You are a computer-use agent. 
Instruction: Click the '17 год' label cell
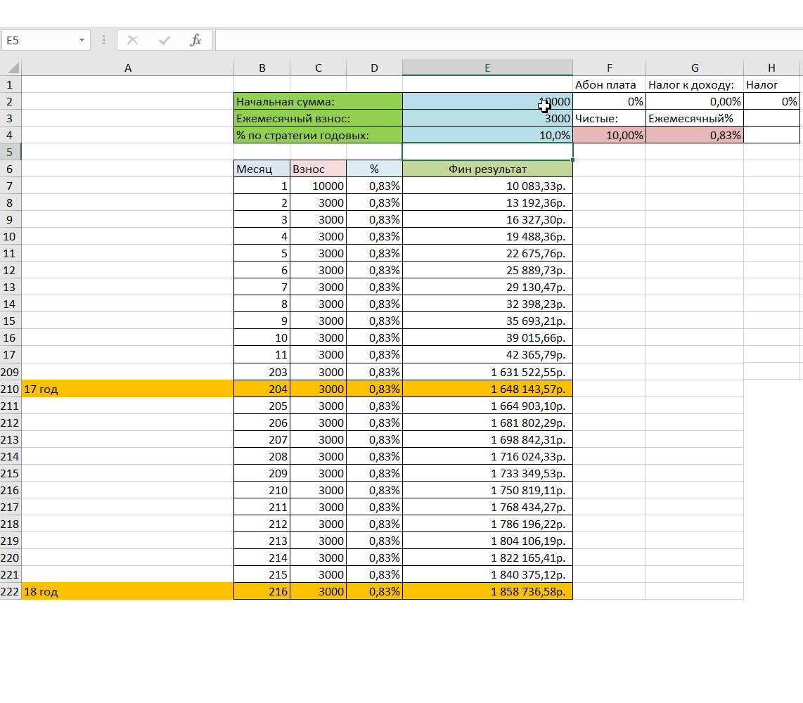[127, 389]
